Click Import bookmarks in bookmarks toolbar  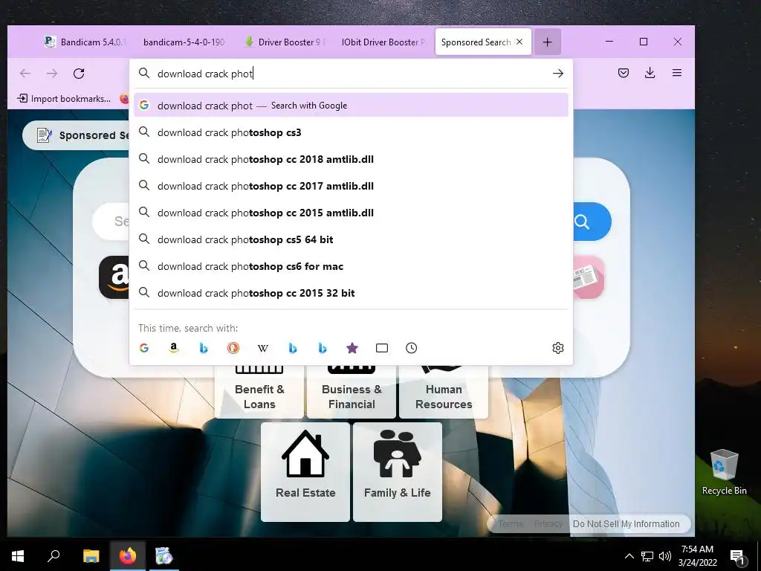64,99
